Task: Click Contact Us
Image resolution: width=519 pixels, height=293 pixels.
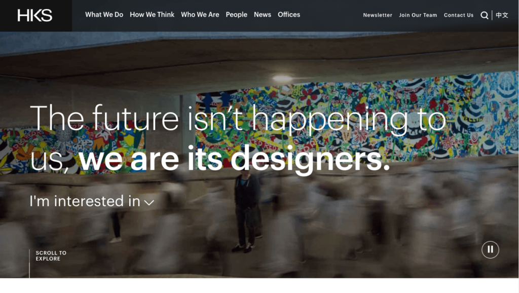Action: tap(459, 15)
